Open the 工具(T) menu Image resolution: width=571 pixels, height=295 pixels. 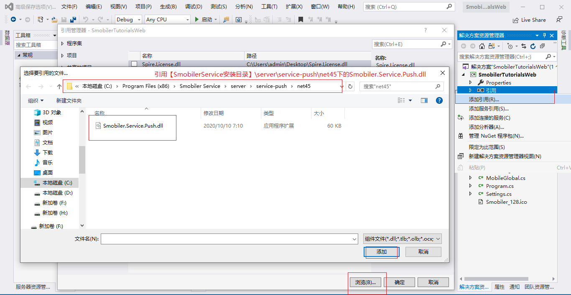(x=269, y=7)
